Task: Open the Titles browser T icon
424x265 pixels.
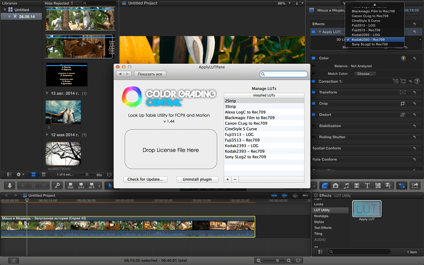Action: [367, 185]
